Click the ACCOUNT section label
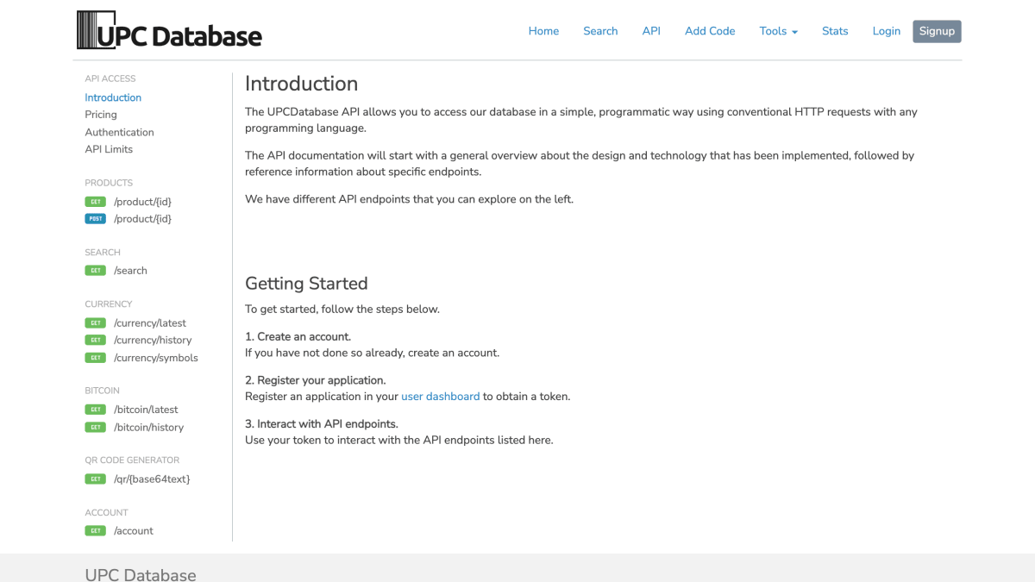The width and height of the screenshot is (1035, 582). 106,513
